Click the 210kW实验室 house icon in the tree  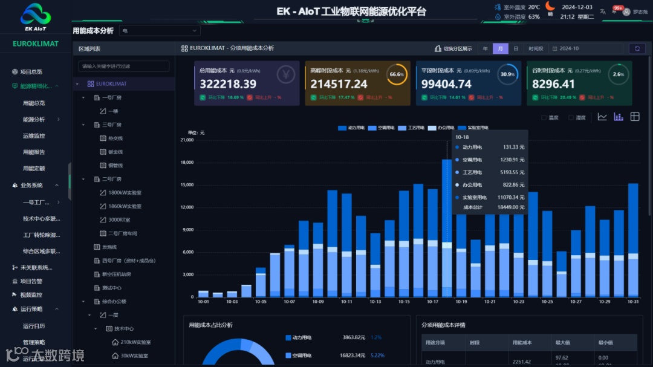pos(115,342)
